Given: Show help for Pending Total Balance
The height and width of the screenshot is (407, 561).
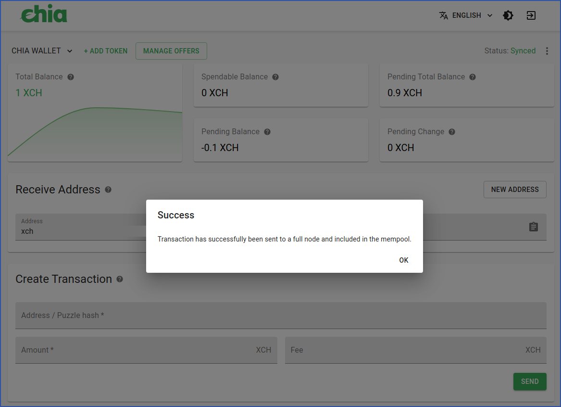Looking at the screenshot, I should [472, 77].
